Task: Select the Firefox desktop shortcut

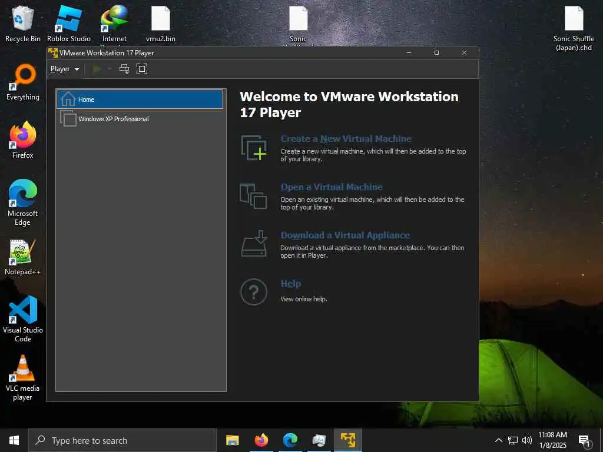Action: (x=23, y=140)
